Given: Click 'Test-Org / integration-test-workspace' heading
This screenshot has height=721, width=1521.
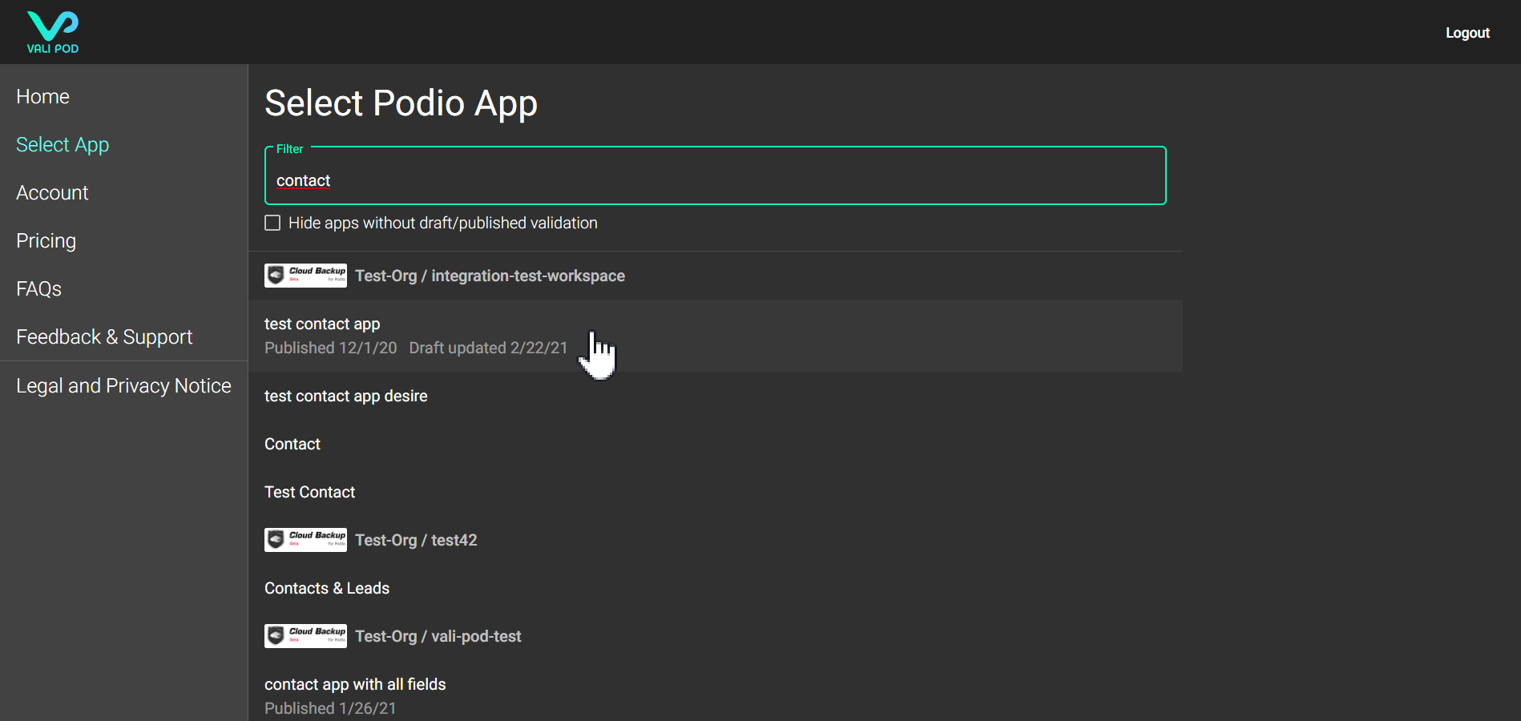Looking at the screenshot, I should click(x=490, y=276).
